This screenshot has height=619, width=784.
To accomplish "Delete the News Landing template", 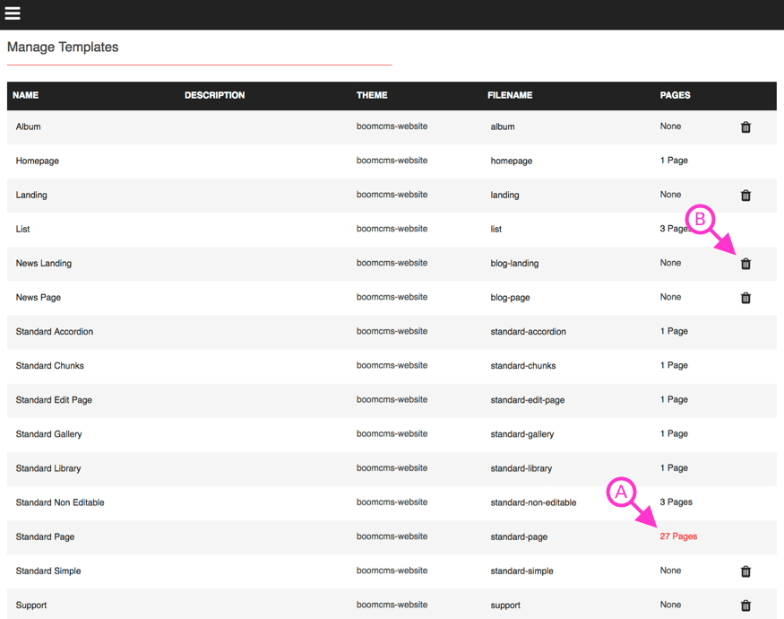I will 745,263.
